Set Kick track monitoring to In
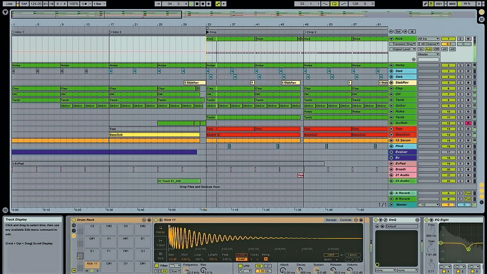Screen dimensions: 487x274 tap(421, 49)
